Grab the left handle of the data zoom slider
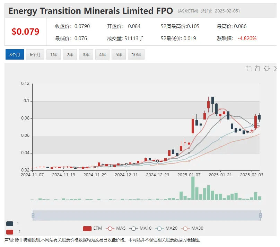This screenshot has height=247, width=280. point(33,215)
